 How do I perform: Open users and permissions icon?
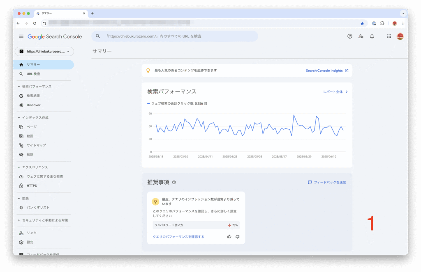coord(361,36)
